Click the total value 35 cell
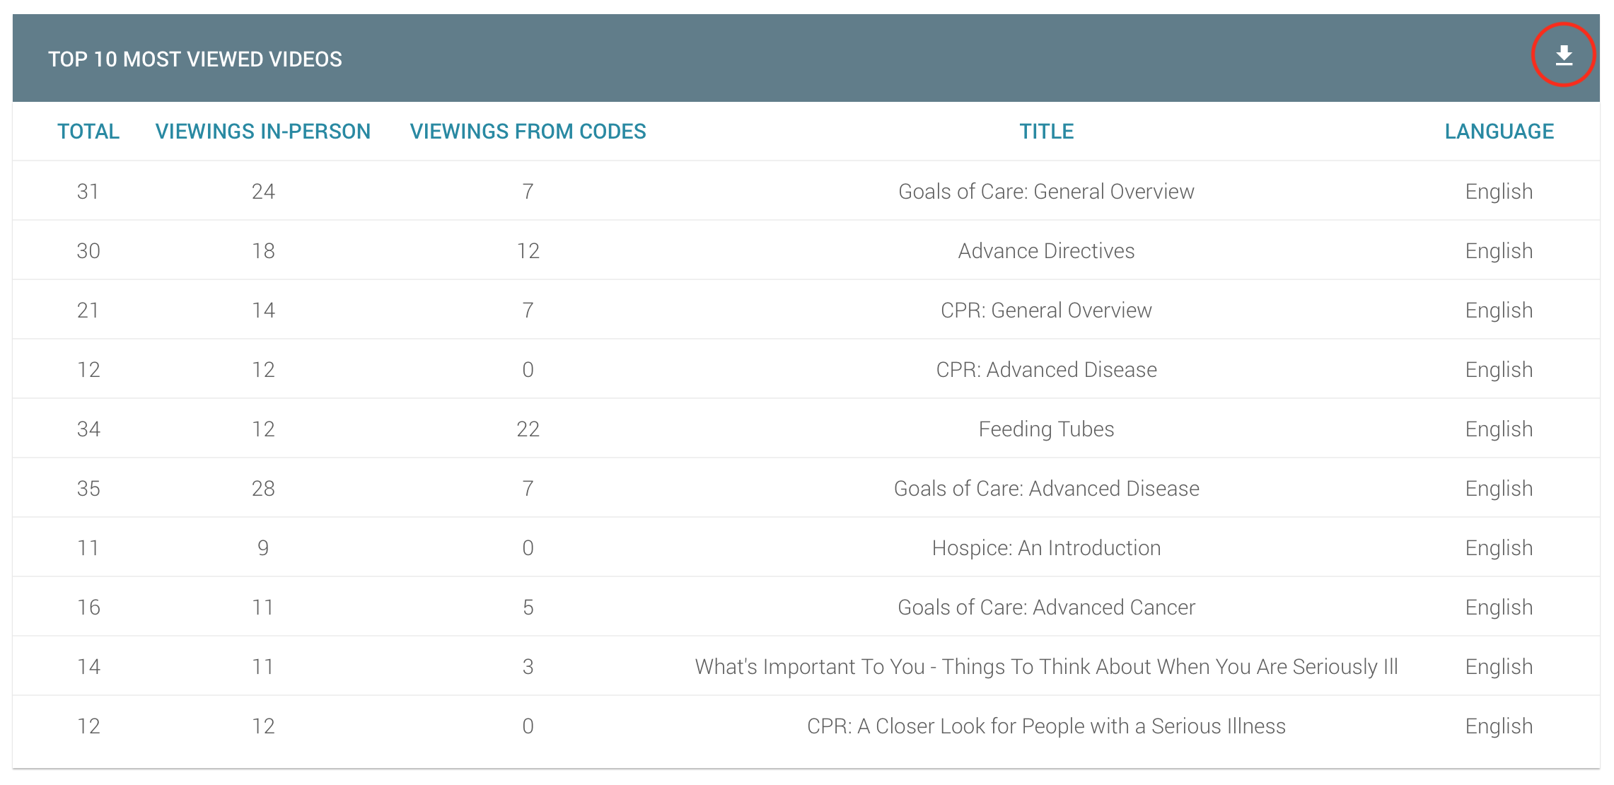This screenshot has height=785, width=1614. (x=88, y=489)
